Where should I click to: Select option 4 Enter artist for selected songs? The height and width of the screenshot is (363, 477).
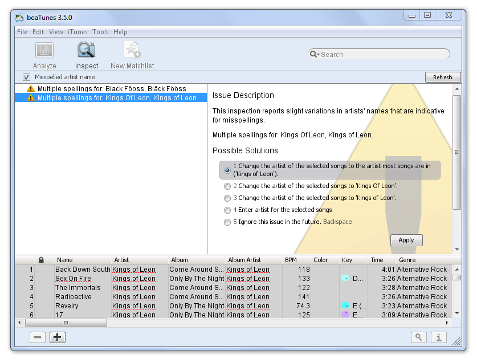coord(227,210)
